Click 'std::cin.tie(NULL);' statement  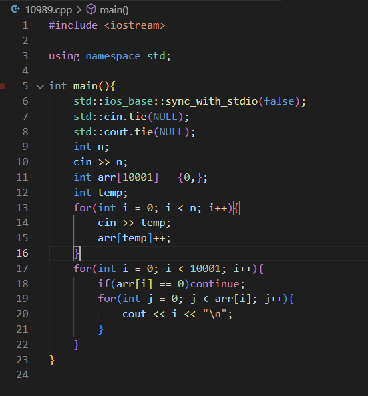pyautogui.click(x=131, y=117)
